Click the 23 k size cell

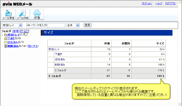click(x=149, y=49)
